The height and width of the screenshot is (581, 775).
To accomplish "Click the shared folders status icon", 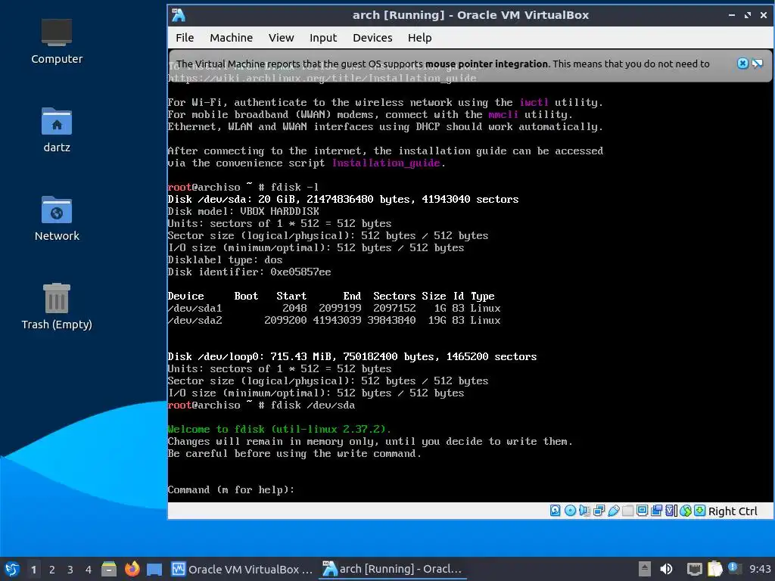I will tap(627, 511).
